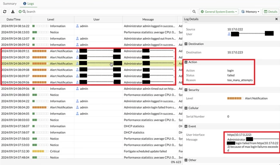The width and height of the screenshot is (280, 165).
Task: Select the highlighted 08:09:09 alert row
Action: tap(91, 64)
